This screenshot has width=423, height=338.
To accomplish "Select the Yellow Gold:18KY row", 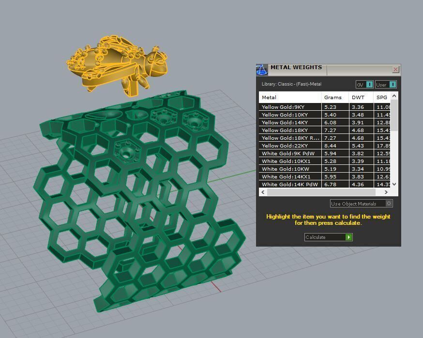I will [x=325, y=130].
